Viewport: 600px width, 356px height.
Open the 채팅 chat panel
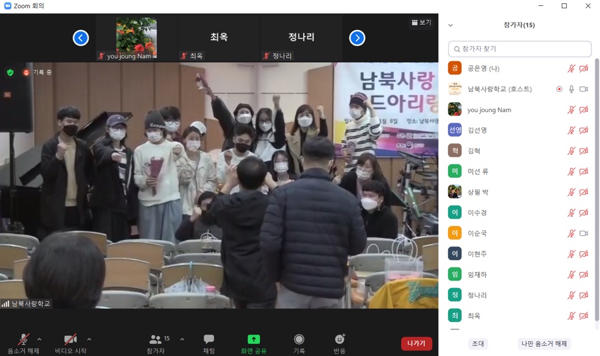coord(209,343)
